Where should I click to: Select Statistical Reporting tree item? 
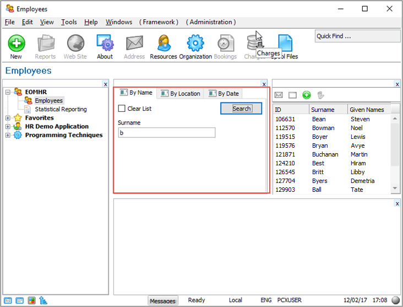pyautogui.click(x=61, y=109)
